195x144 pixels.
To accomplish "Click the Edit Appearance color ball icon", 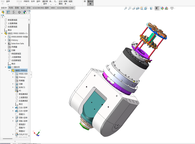I will [162, 8].
